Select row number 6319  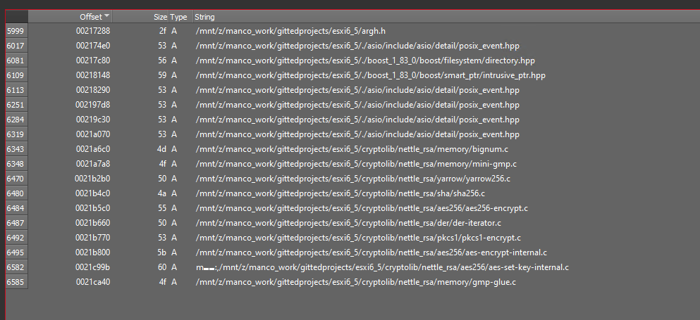[x=16, y=134]
